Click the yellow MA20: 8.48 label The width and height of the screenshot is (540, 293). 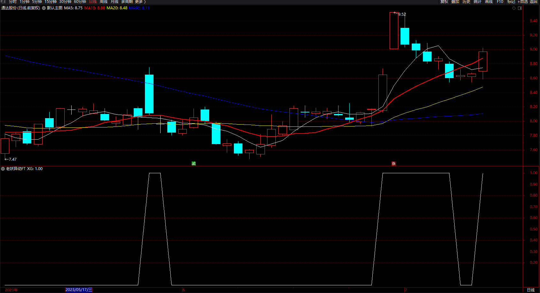coord(117,8)
